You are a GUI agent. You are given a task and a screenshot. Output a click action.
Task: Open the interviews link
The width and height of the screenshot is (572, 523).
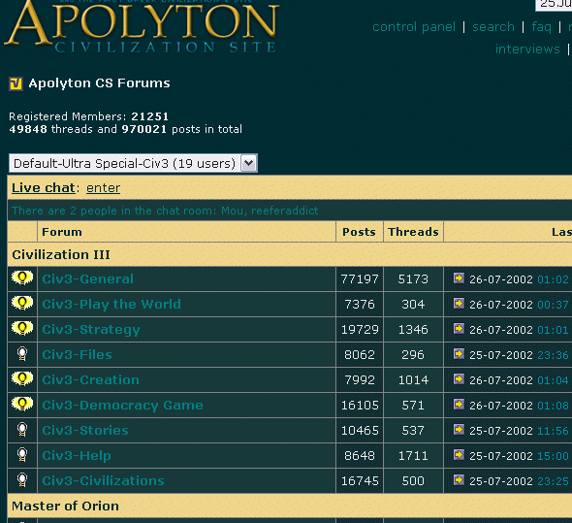[x=527, y=49]
